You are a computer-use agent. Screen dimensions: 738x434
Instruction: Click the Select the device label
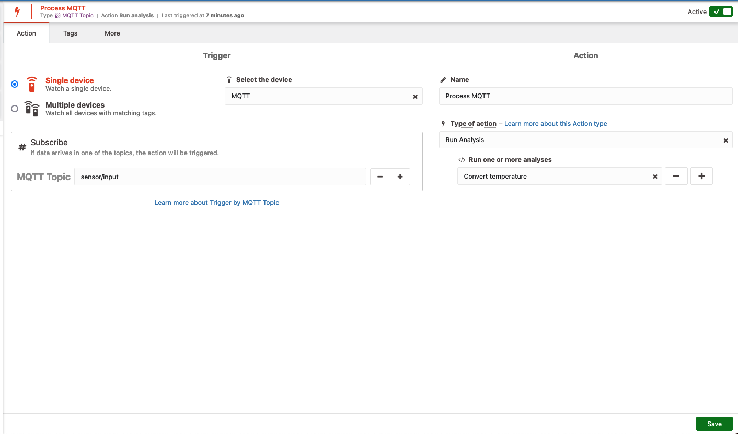264,80
